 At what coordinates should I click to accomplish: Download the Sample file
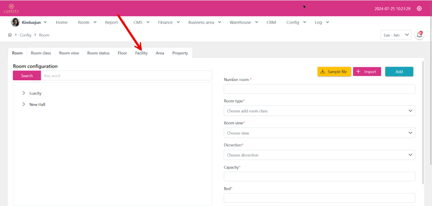click(x=334, y=72)
